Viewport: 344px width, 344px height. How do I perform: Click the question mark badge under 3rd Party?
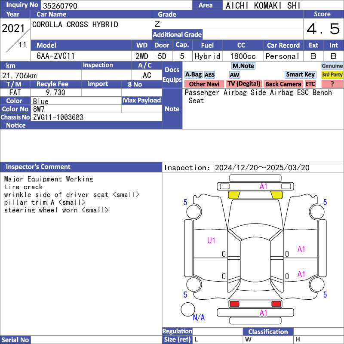pos(332,84)
